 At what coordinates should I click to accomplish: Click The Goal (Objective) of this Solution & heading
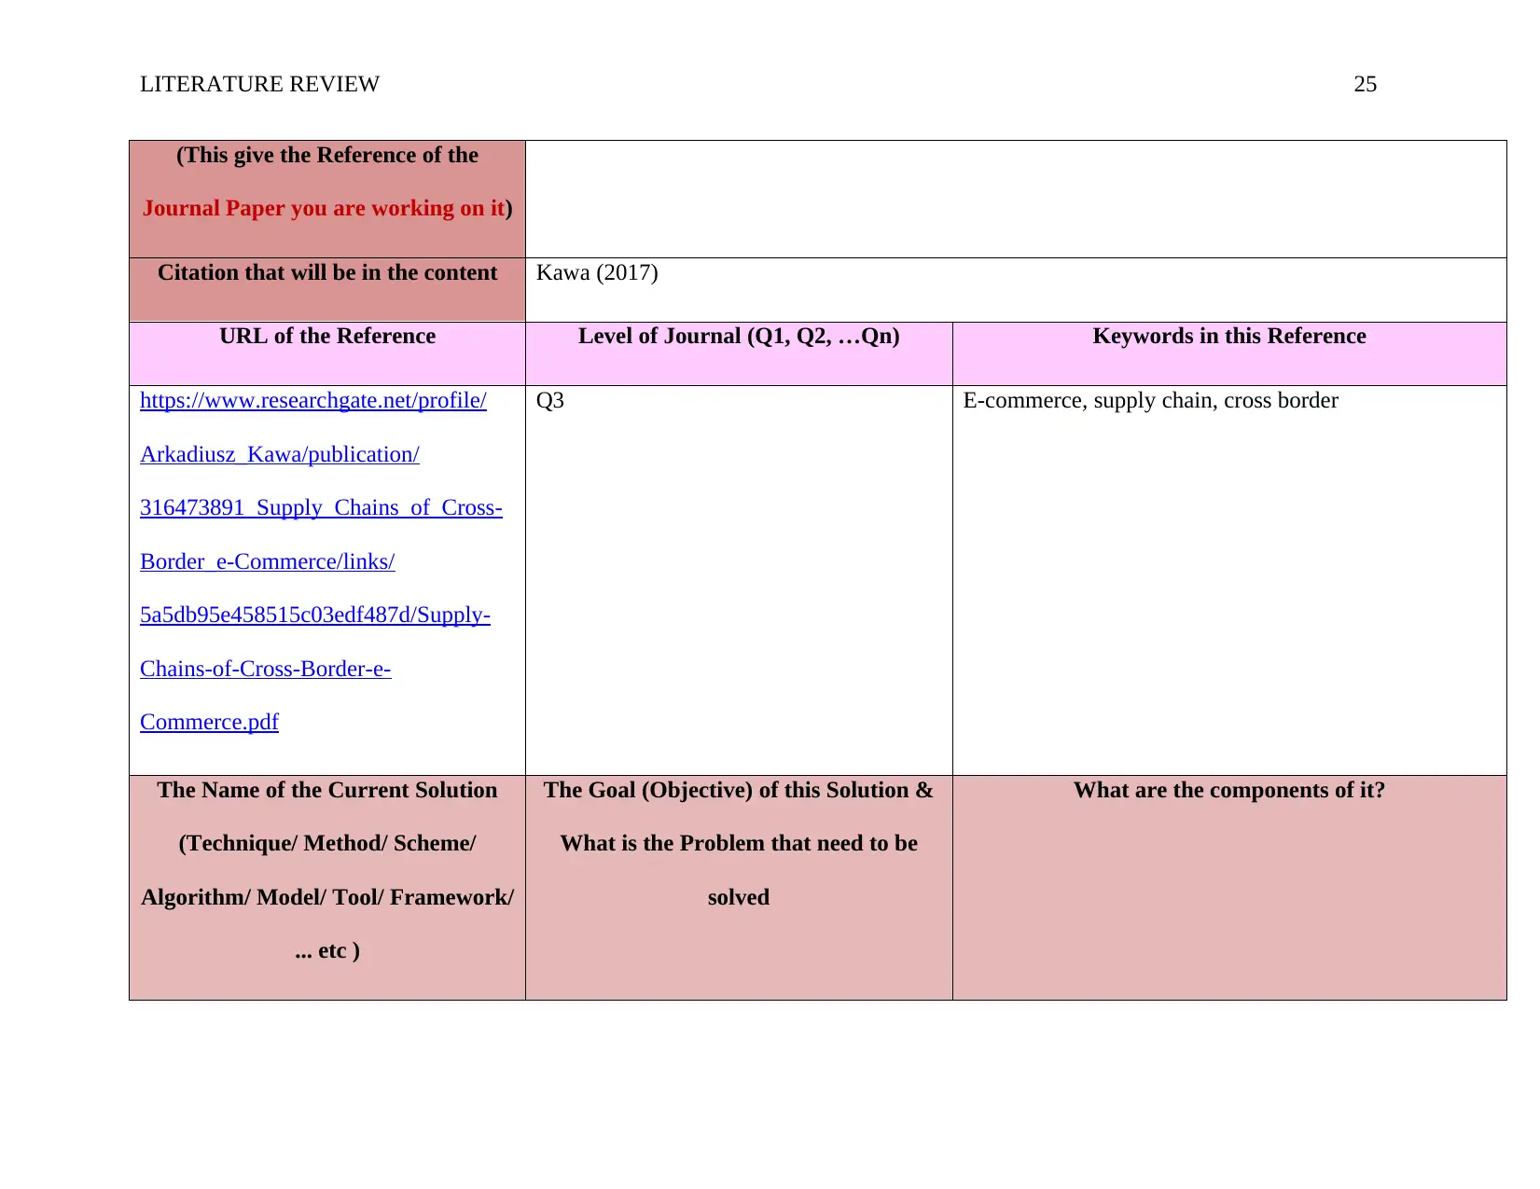tap(739, 791)
